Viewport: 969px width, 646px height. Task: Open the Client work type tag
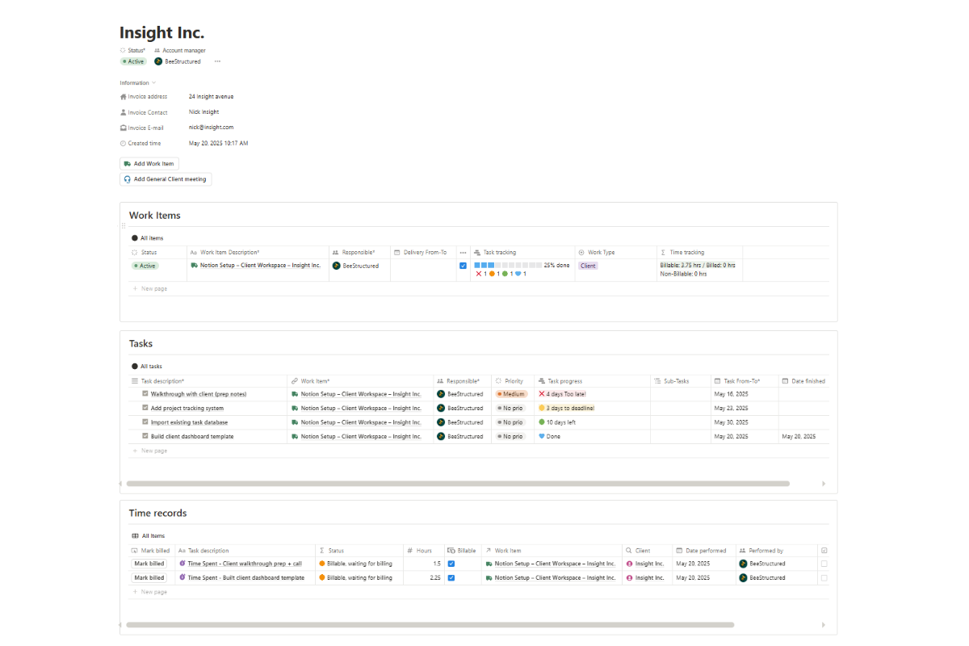[588, 266]
